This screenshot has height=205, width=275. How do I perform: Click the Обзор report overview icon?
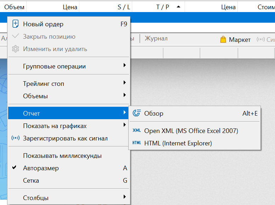click(137, 113)
